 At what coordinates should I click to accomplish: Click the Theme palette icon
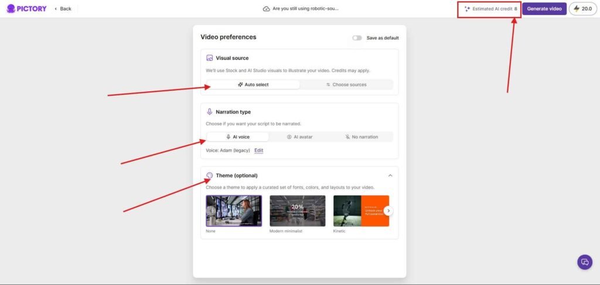coord(209,176)
